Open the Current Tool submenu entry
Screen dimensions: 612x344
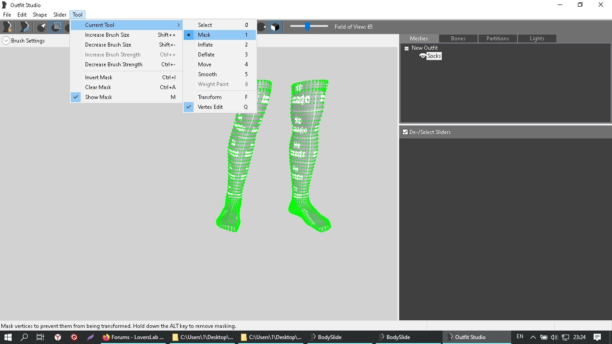(126, 25)
